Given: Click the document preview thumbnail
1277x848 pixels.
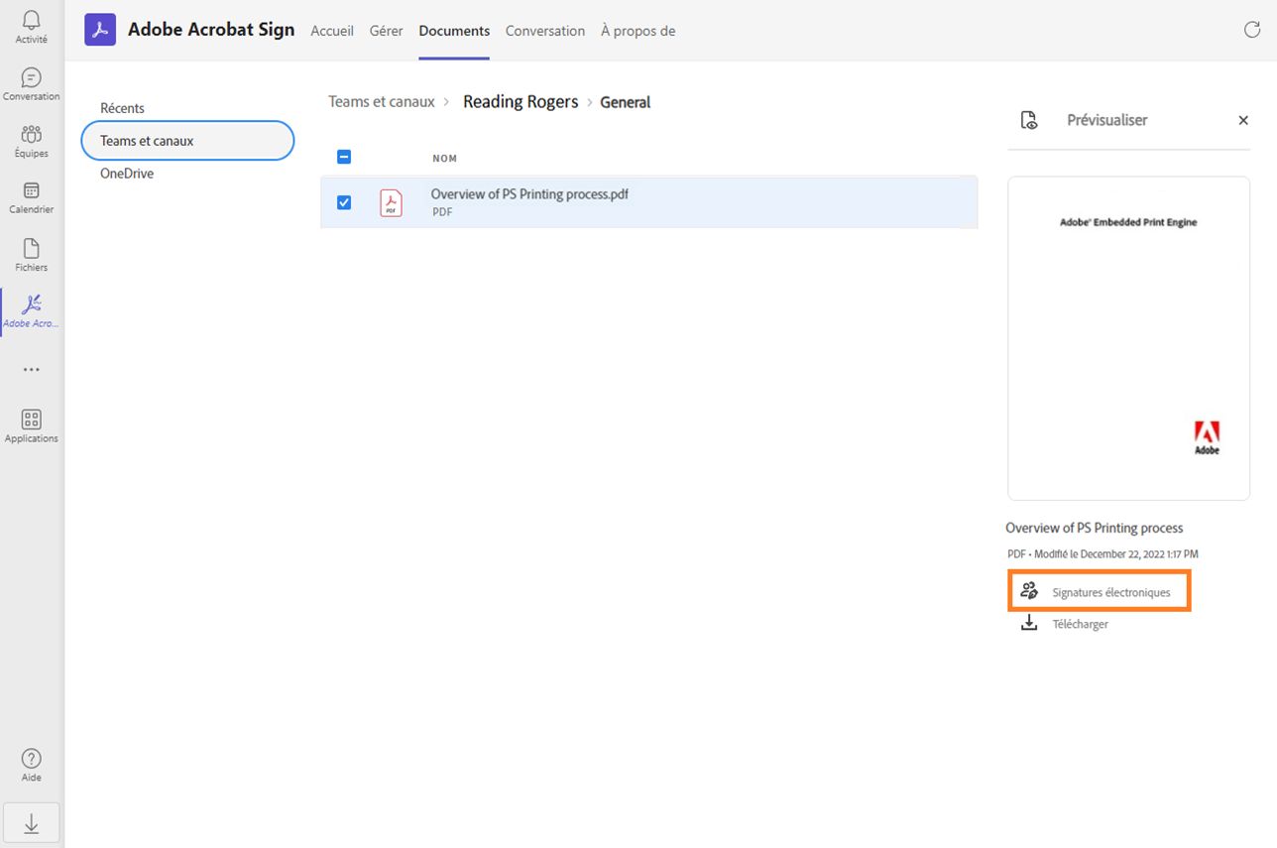Looking at the screenshot, I should coord(1128,338).
